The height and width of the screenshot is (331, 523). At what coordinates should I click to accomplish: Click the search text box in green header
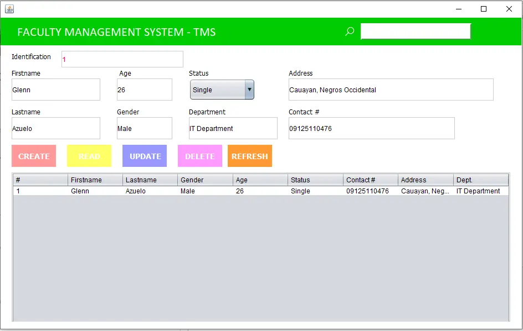tap(416, 31)
